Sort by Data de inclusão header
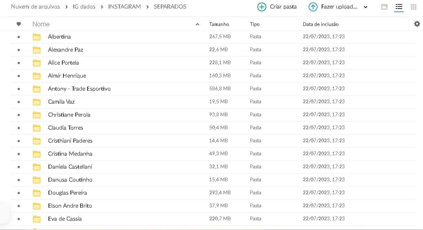423x230 pixels. point(320,24)
